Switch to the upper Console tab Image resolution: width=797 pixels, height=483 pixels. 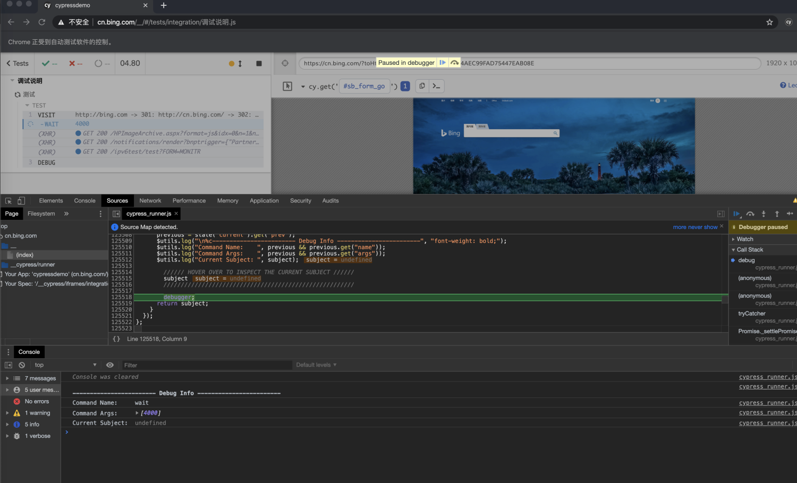(x=85, y=201)
